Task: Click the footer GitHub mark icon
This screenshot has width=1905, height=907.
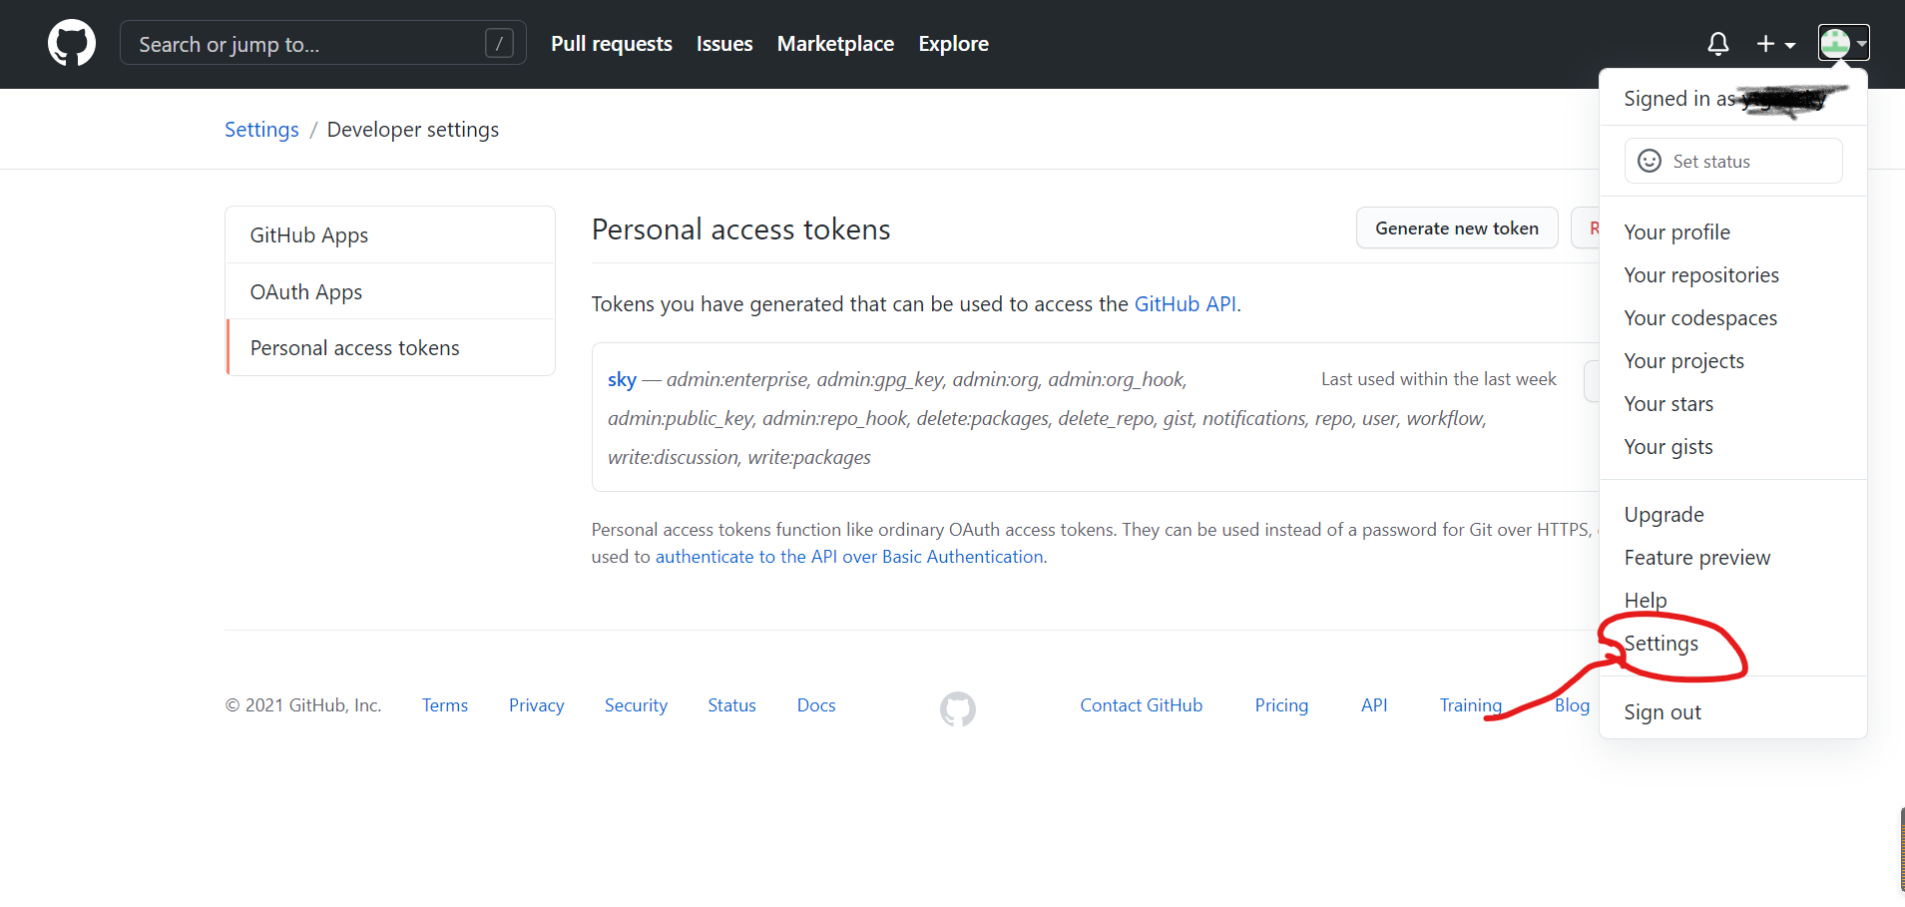Action: point(957,708)
